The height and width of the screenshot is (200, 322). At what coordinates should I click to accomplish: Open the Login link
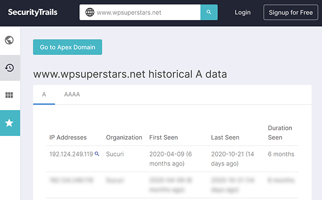242,12
